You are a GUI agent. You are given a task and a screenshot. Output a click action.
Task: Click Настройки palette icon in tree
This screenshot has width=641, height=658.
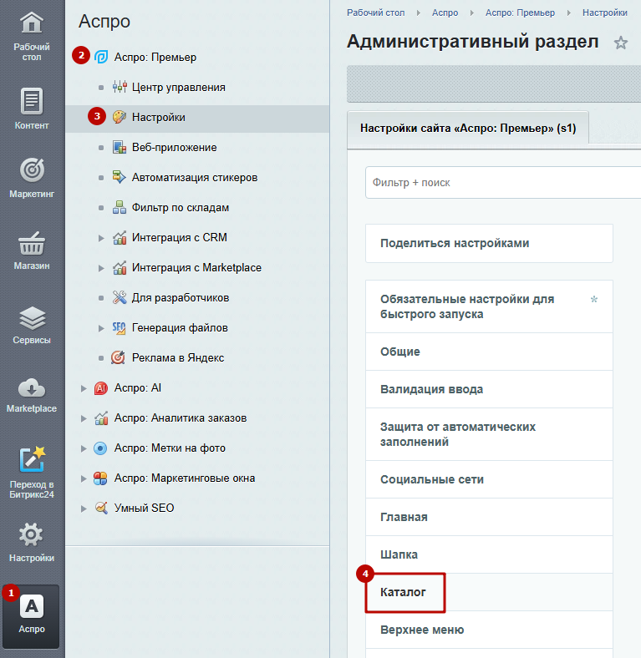pyautogui.click(x=120, y=117)
